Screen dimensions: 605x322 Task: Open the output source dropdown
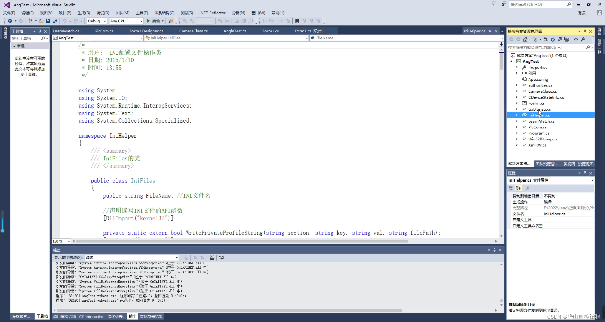[176, 258]
